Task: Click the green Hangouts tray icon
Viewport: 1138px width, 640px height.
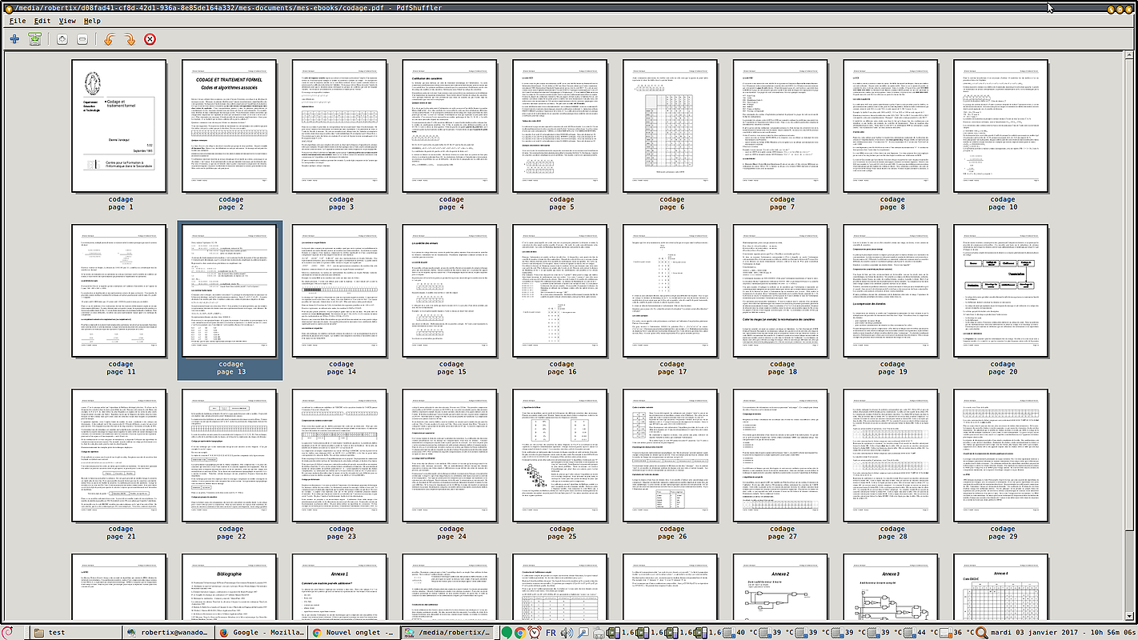Action: (x=506, y=632)
